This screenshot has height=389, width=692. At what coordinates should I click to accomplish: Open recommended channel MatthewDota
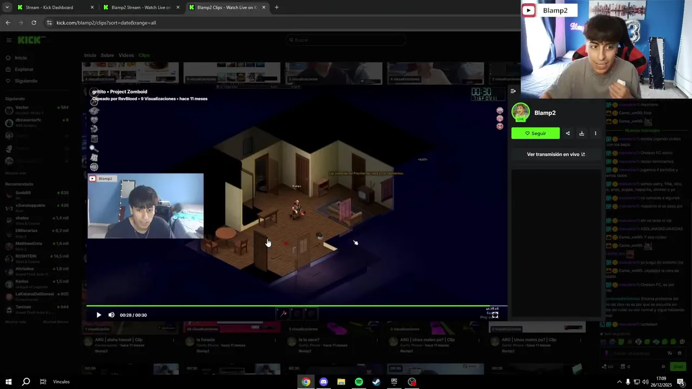(37, 245)
